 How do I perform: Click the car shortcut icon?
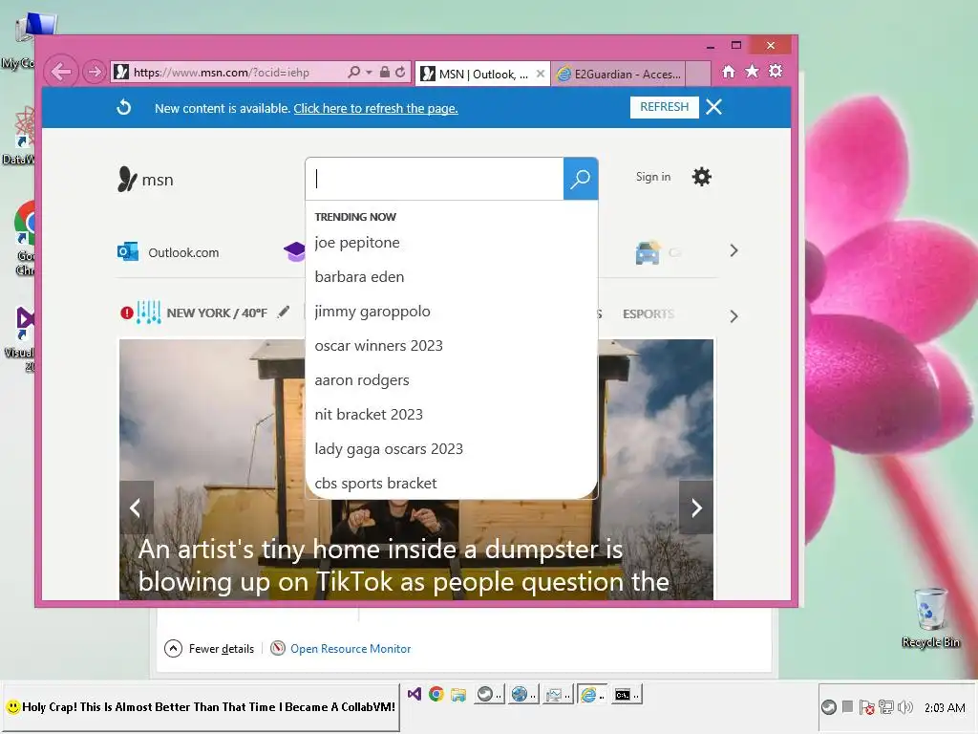[x=648, y=252]
